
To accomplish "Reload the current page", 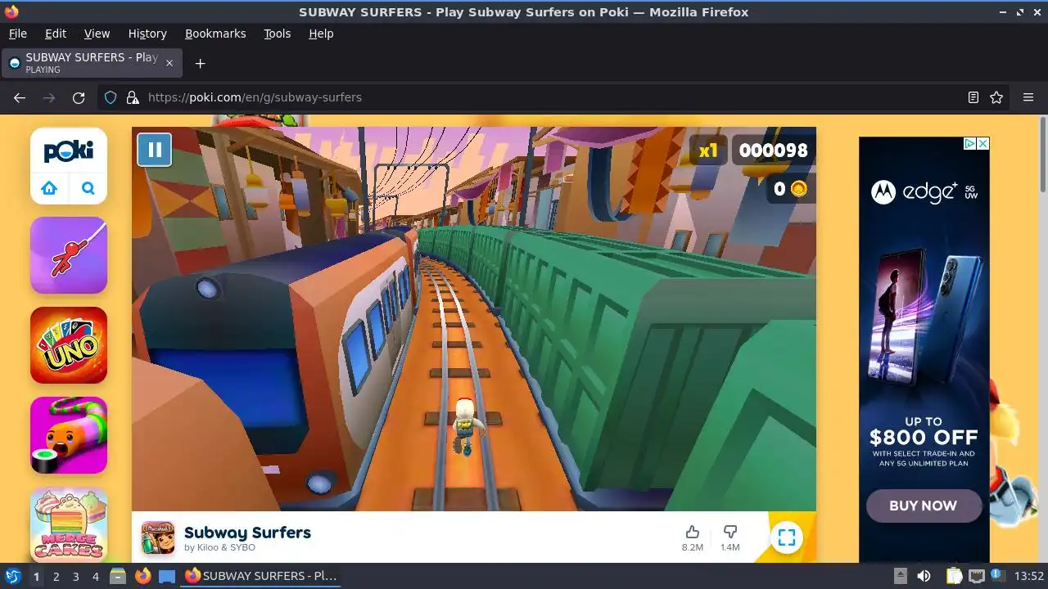I will pyautogui.click(x=79, y=97).
